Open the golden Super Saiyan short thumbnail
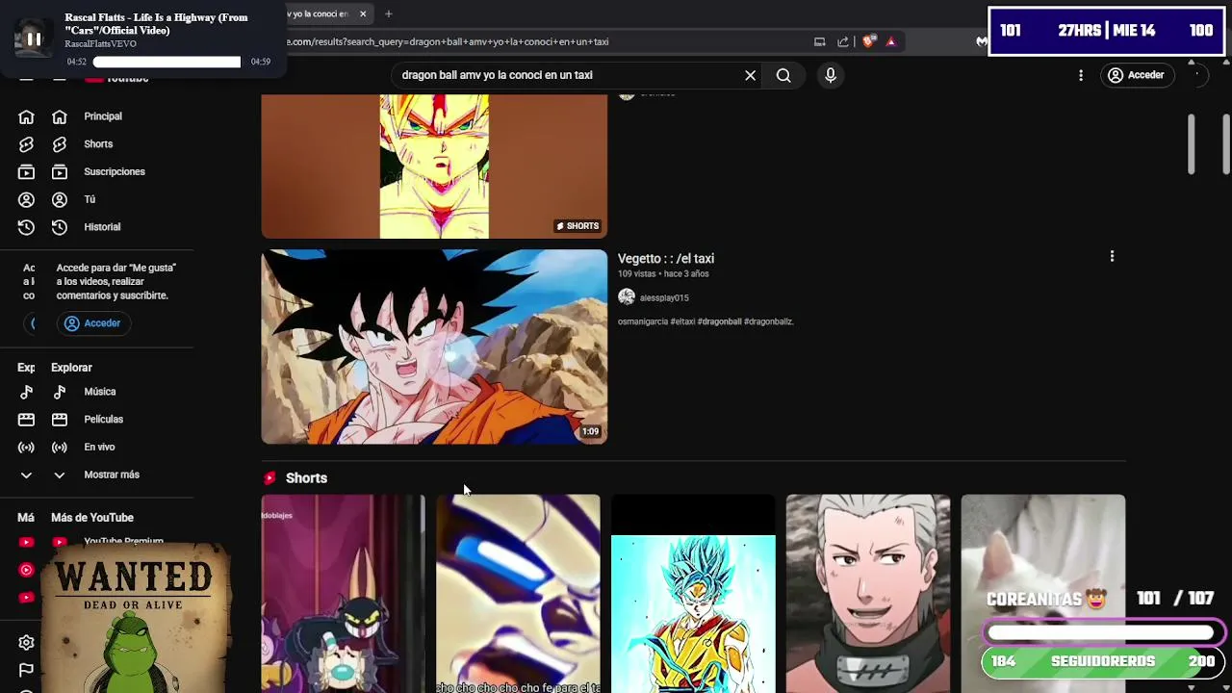 coord(434,166)
